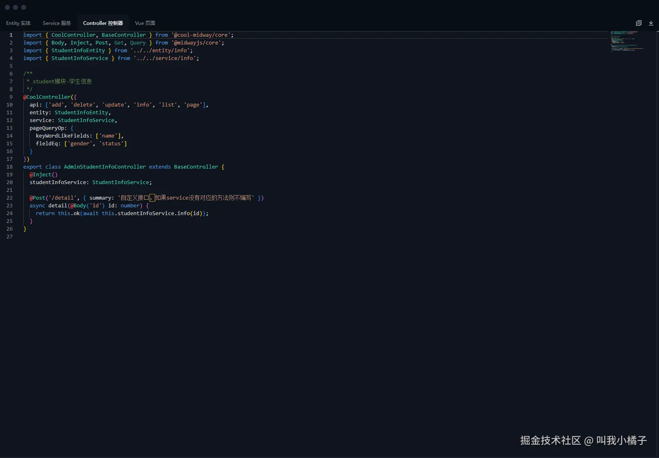The image size is (659, 458).
Task: Open the Service 服务 tab
Action: click(x=57, y=23)
